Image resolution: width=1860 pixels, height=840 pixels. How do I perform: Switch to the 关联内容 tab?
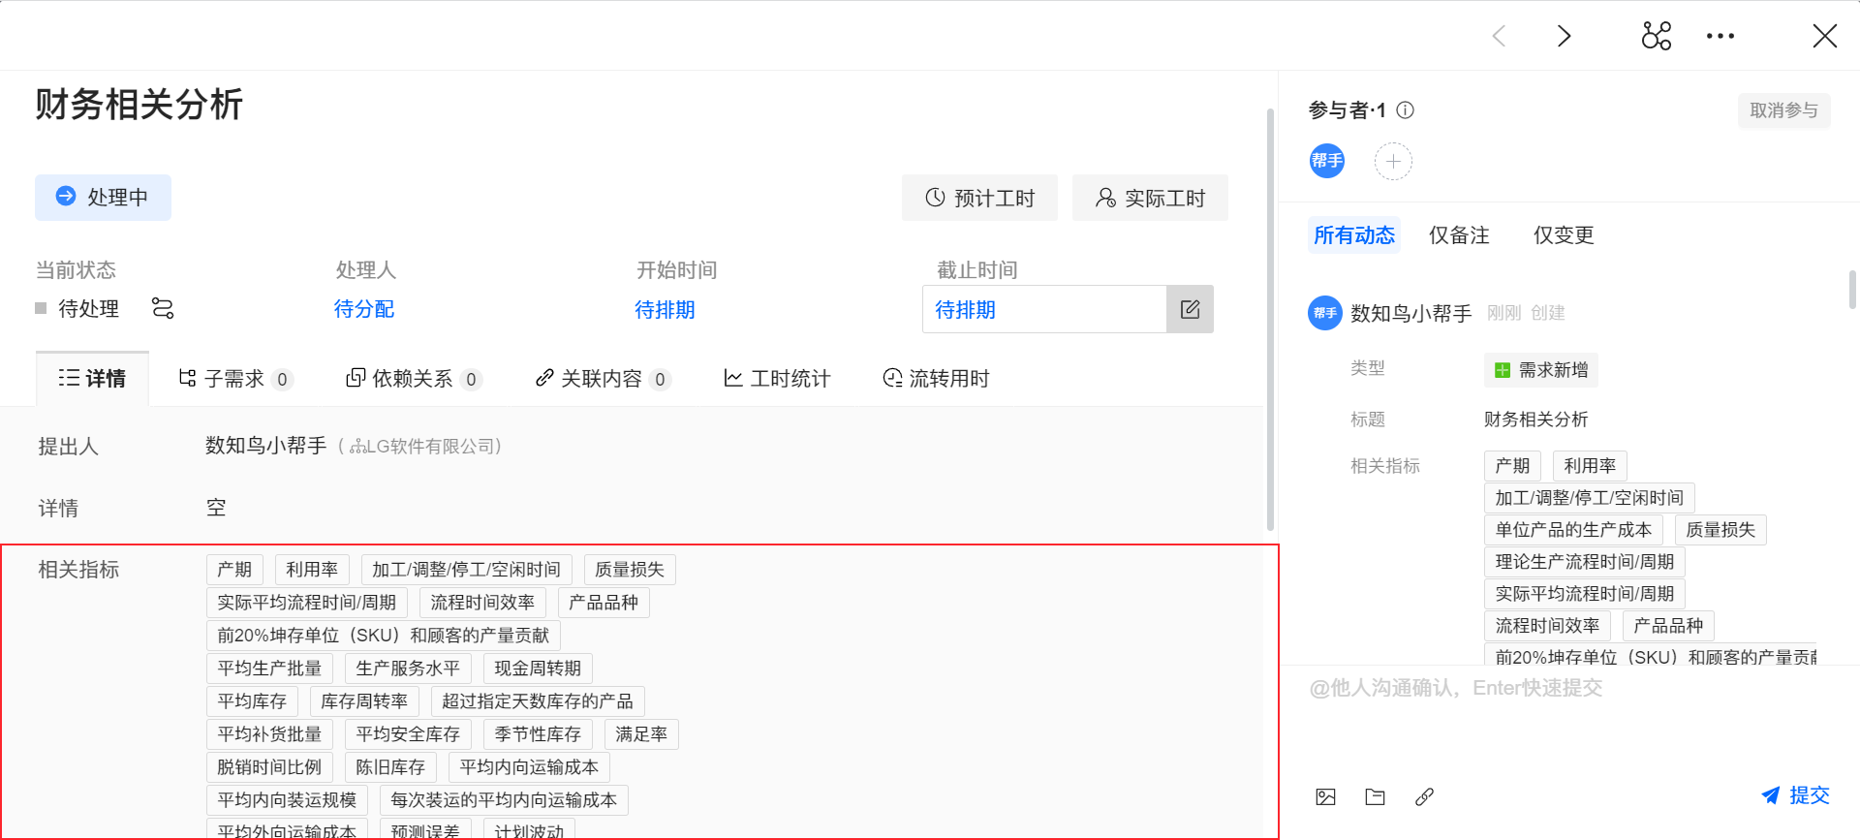click(x=603, y=379)
